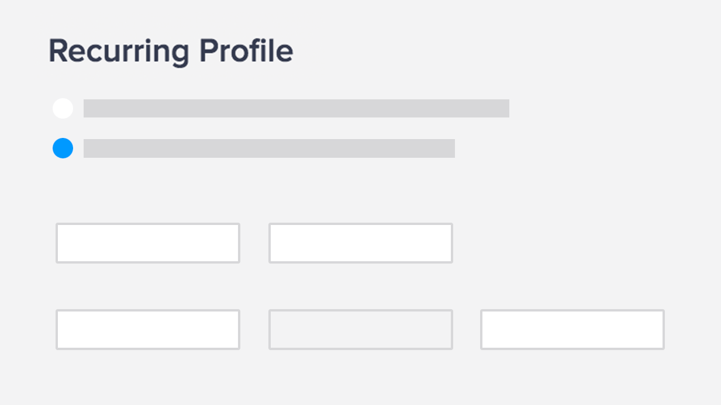Click the bottom-left white text box

pyautogui.click(x=148, y=330)
